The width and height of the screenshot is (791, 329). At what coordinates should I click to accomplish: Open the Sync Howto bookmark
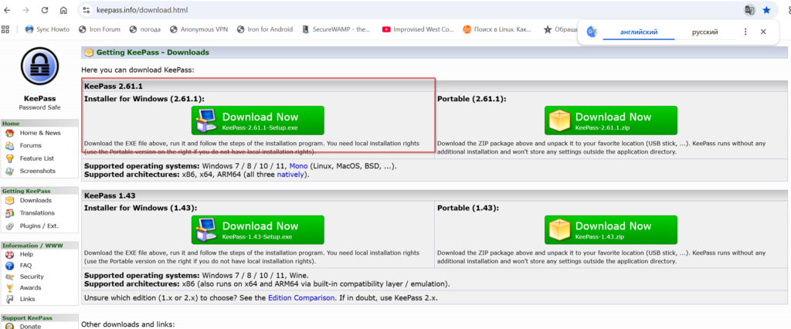point(47,29)
